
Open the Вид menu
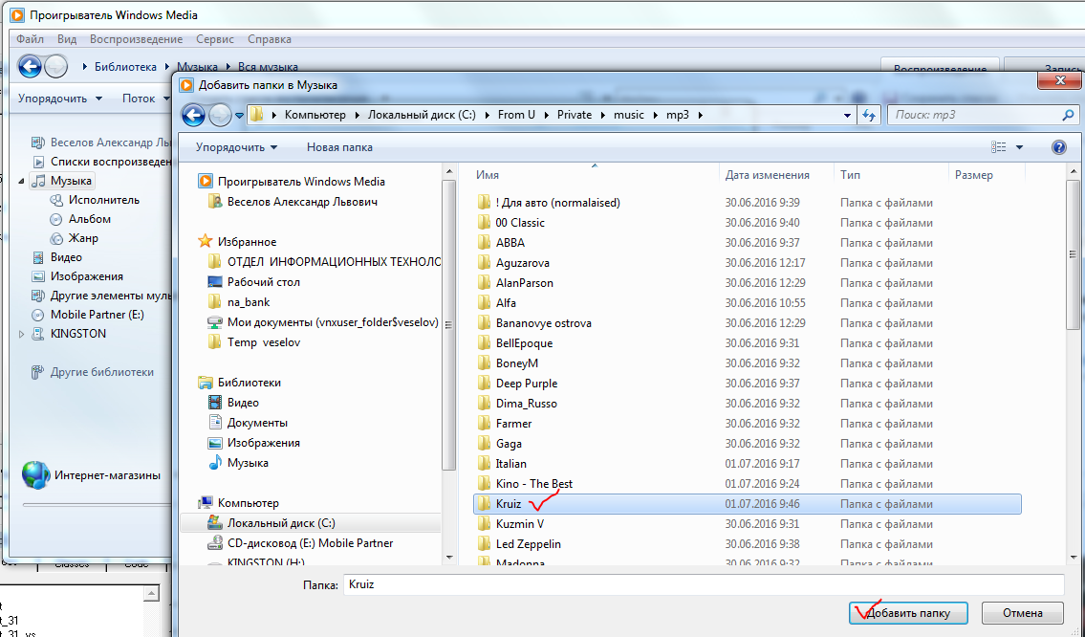pyautogui.click(x=67, y=39)
